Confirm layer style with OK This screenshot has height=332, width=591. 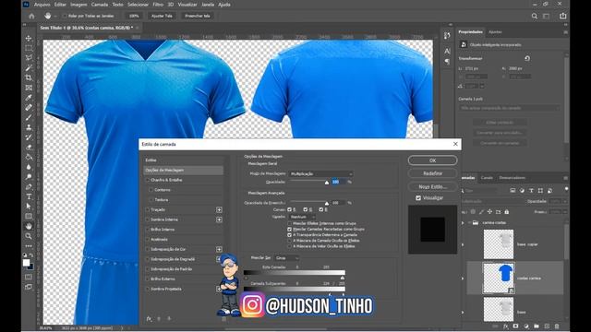pyautogui.click(x=433, y=160)
